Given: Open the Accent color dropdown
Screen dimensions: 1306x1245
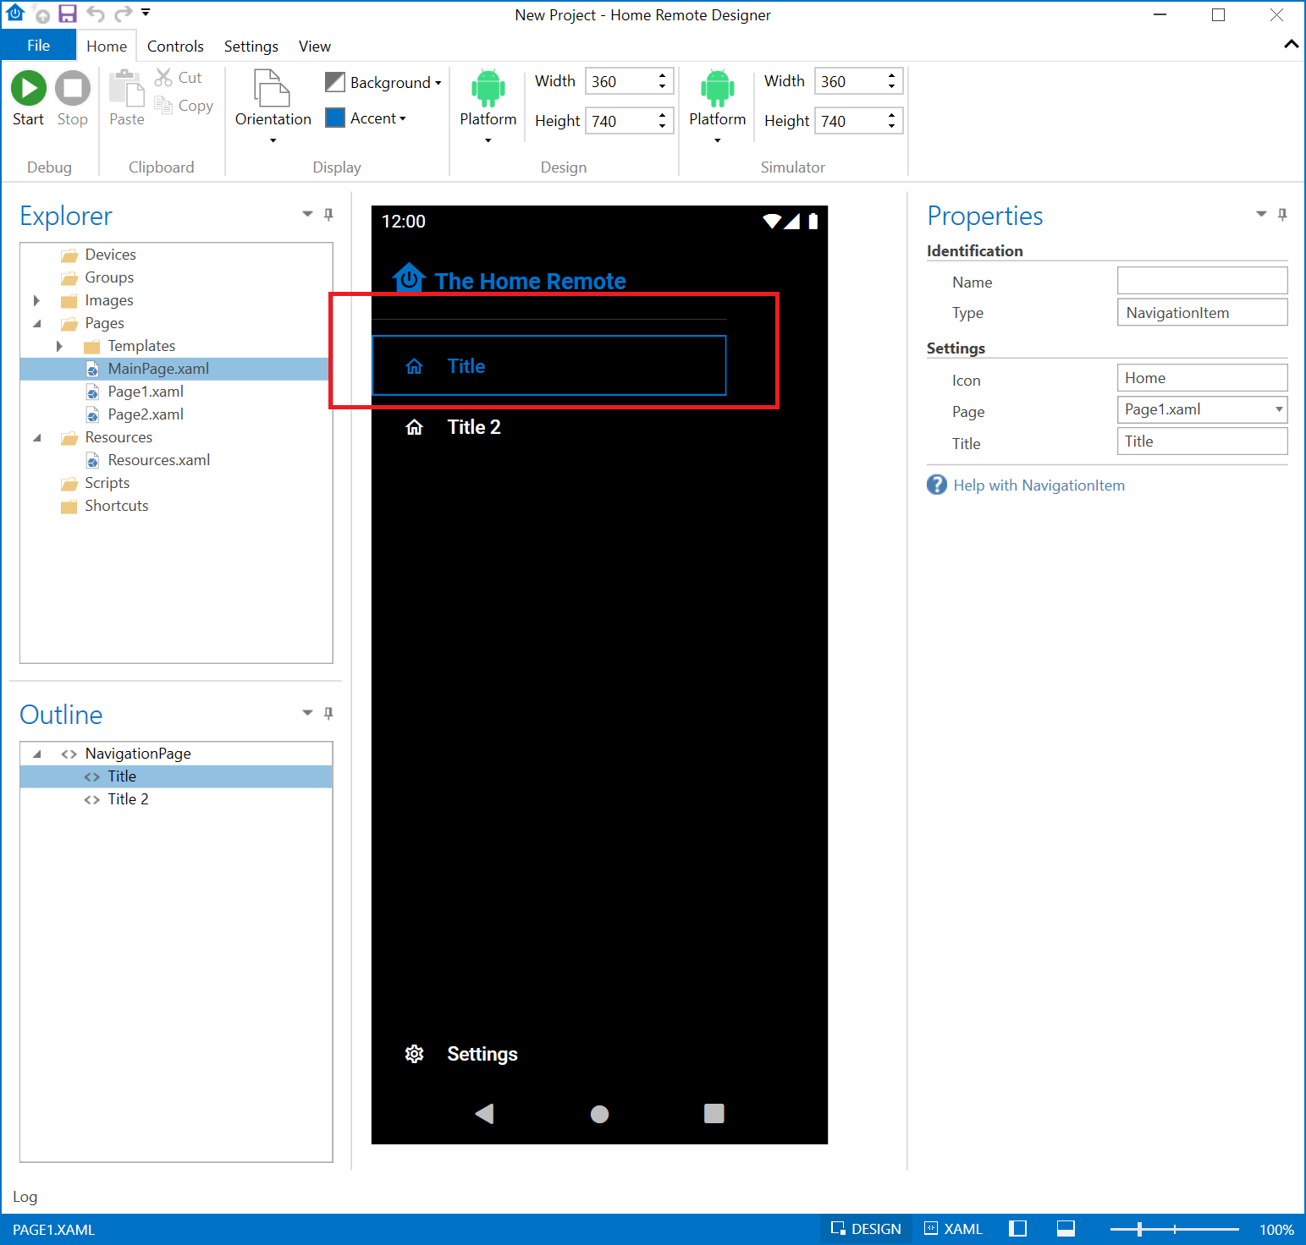Looking at the screenshot, I should (403, 118).
